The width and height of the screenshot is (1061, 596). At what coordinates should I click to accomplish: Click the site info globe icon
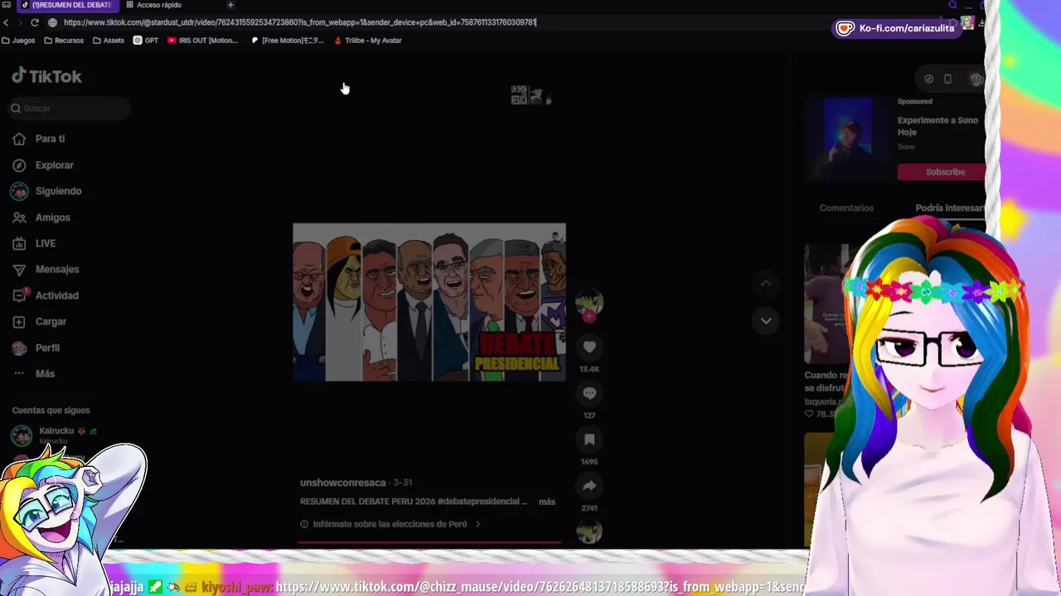coord(53,22)
